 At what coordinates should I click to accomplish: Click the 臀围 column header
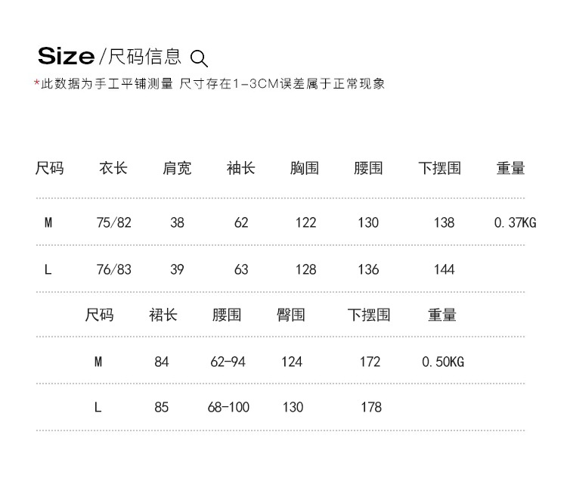click(x=291, y=315)
